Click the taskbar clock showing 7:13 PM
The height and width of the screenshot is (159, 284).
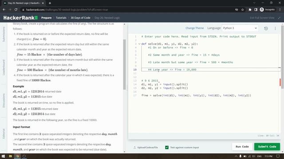tap(268, 156)
